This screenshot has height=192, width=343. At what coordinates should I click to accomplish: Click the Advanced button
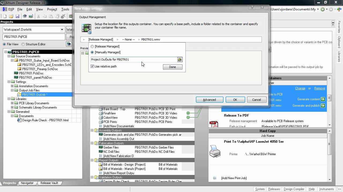[210, 100]
